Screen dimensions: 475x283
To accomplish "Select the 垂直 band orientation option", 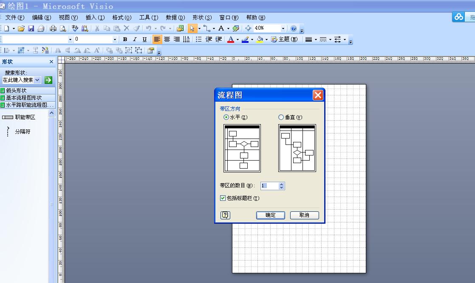I will pyautogui.click(x=281, y=117).
